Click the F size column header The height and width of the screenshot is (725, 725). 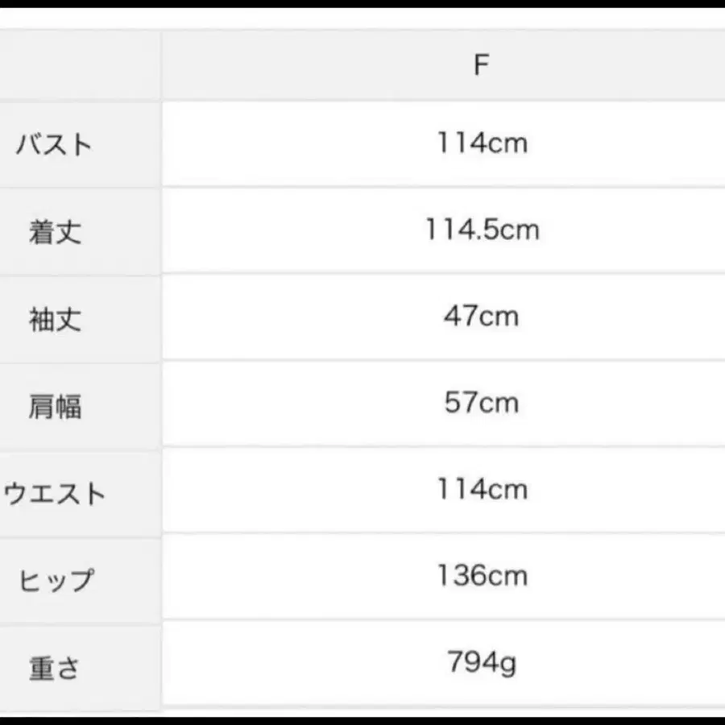pyautogui.click(x=482, y=65)
